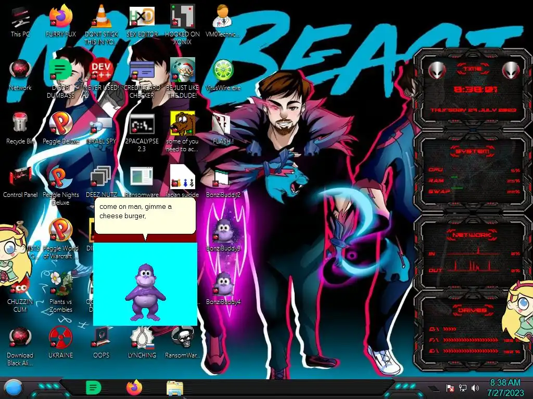Open File Explorer from the taskbar
The width and height of the screenshot is (533, 399).
[175, 388]
